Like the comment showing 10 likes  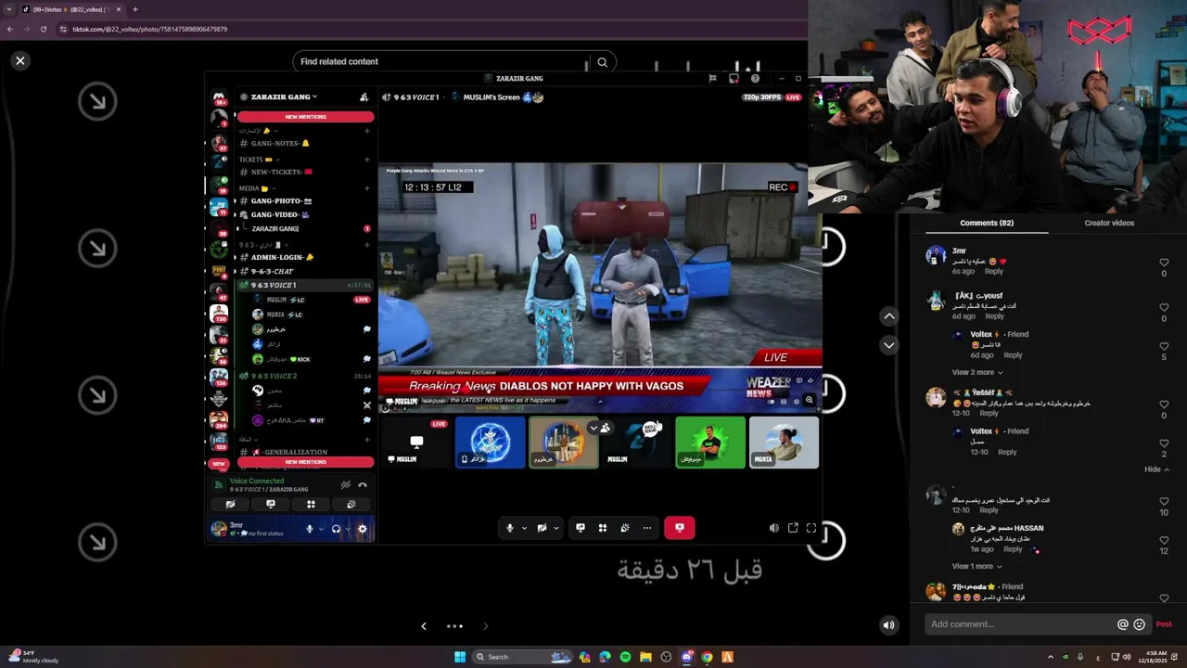tap(1164, 501)
